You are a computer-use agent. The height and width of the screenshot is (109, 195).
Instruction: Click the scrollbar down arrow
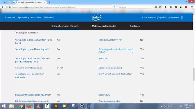pos(194,102)
